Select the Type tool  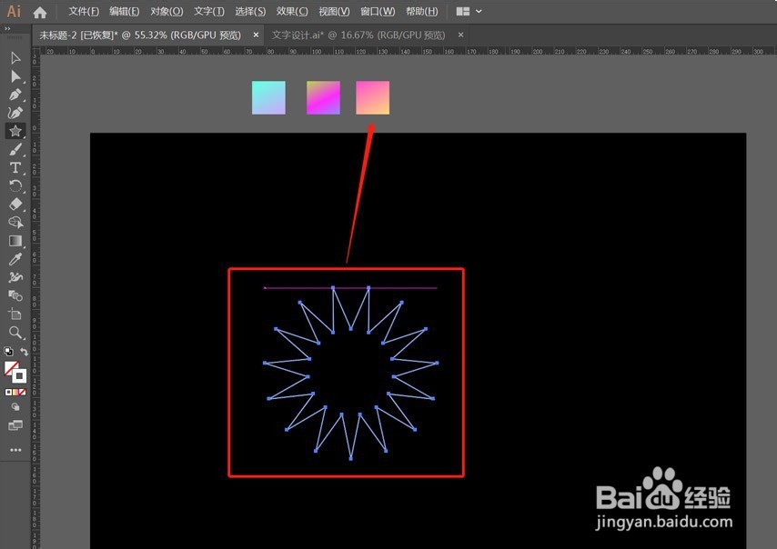tap(15, 168)
